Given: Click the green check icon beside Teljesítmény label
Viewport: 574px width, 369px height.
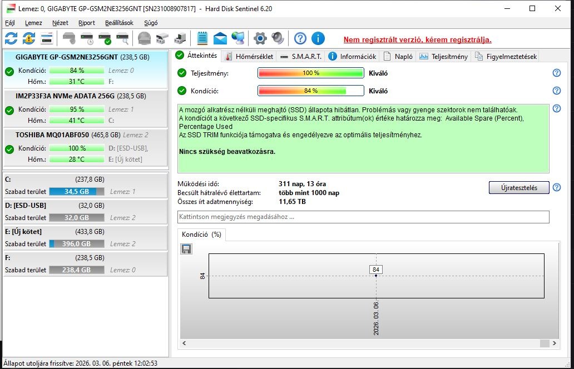Looking at the screenshot, I should coord(182,73).
